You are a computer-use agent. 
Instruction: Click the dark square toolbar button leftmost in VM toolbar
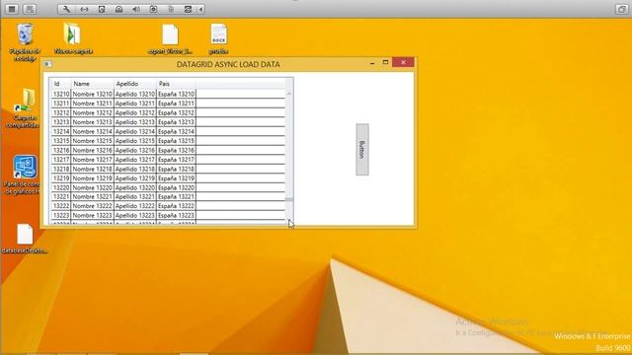pos(12,9)
